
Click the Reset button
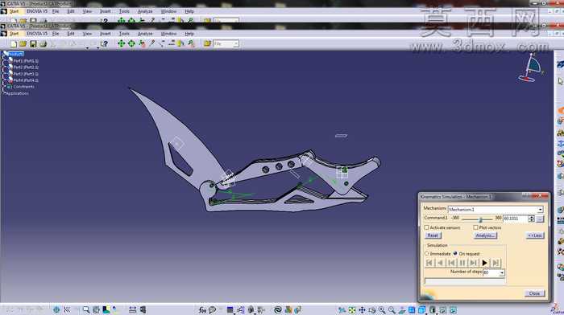click(x=433, y=235)
